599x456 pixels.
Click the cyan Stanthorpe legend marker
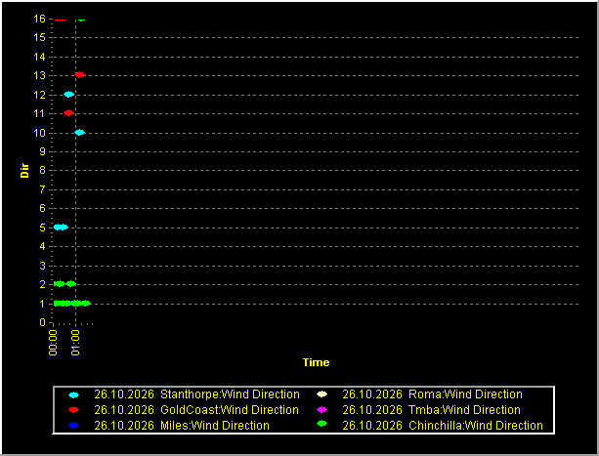(73, 394)
